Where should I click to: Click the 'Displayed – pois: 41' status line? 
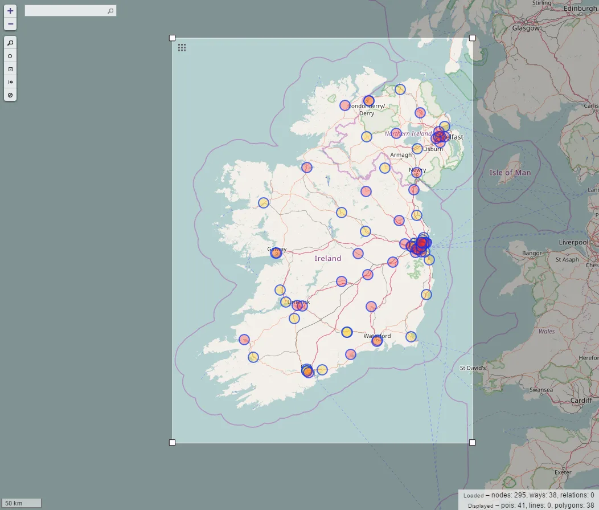531,505
